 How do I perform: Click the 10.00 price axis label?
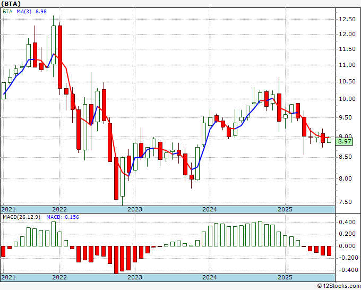pos(347,99)
